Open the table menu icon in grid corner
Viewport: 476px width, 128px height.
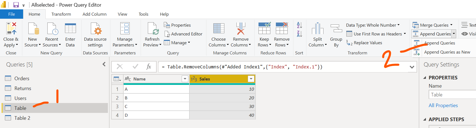[x=117, y=79]
